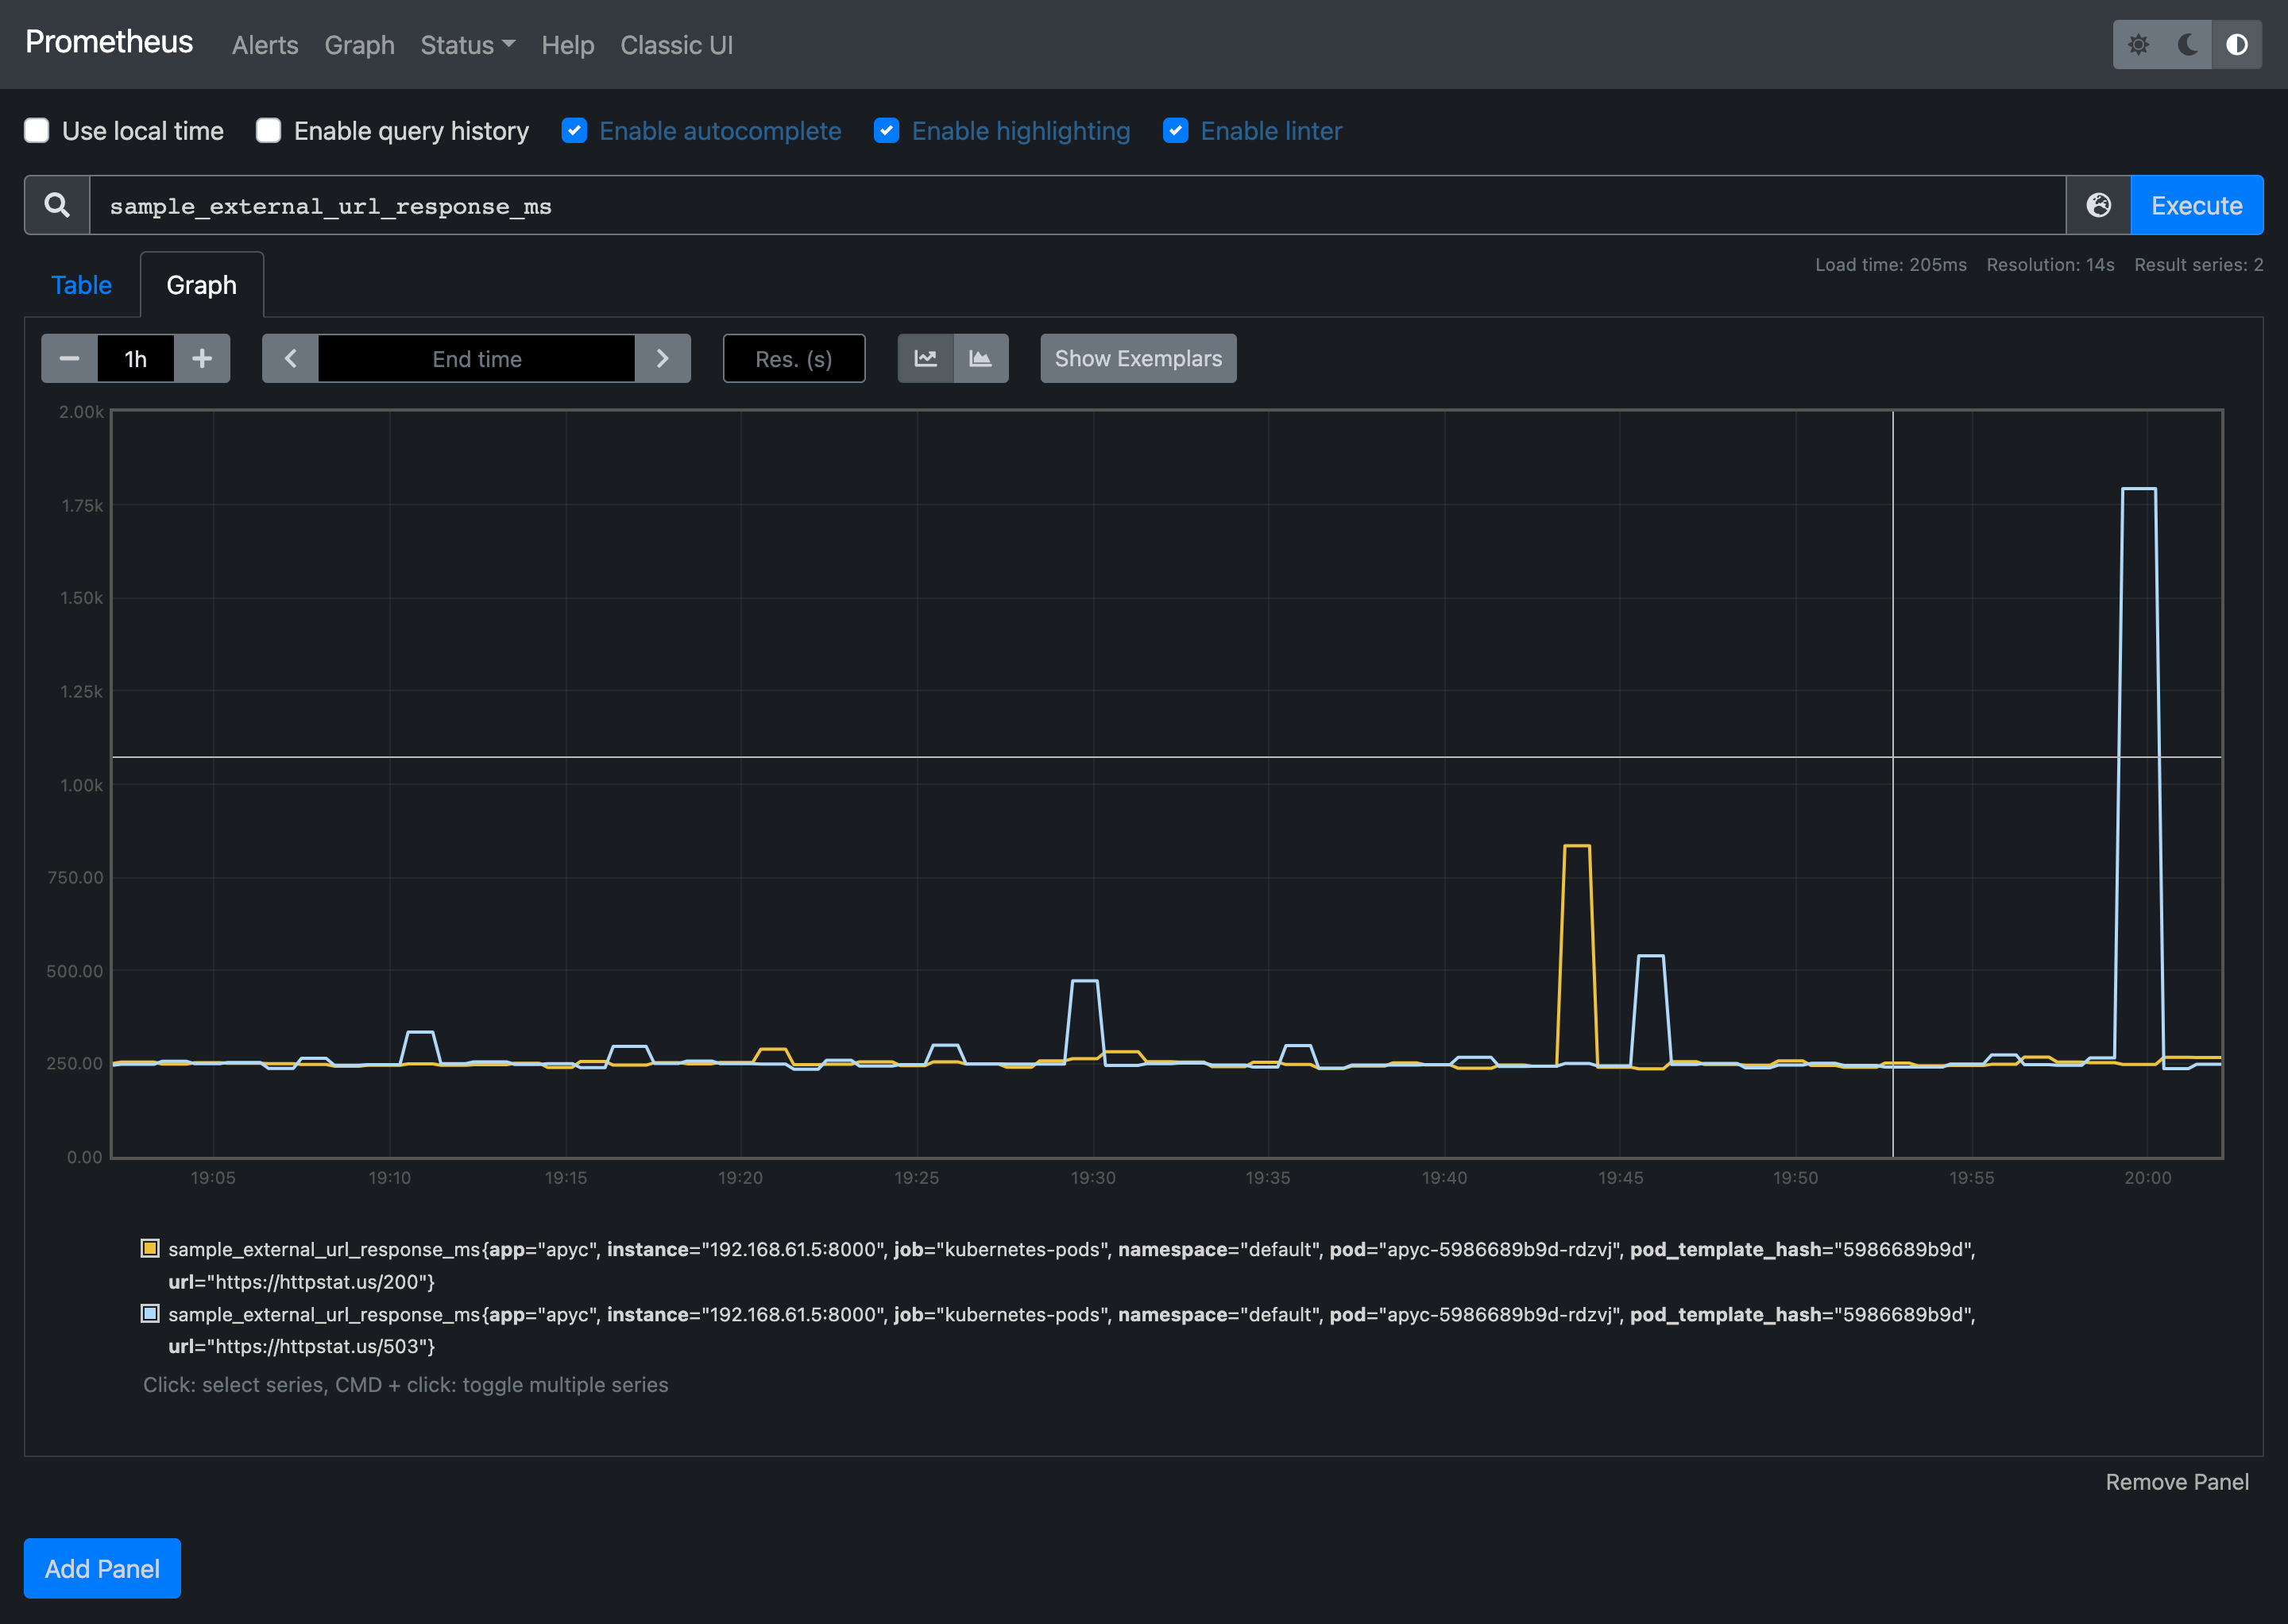Click the 1h time range stepper increment
The height and width of the screenshot is (1624, 2288).
tap(199, 358)
